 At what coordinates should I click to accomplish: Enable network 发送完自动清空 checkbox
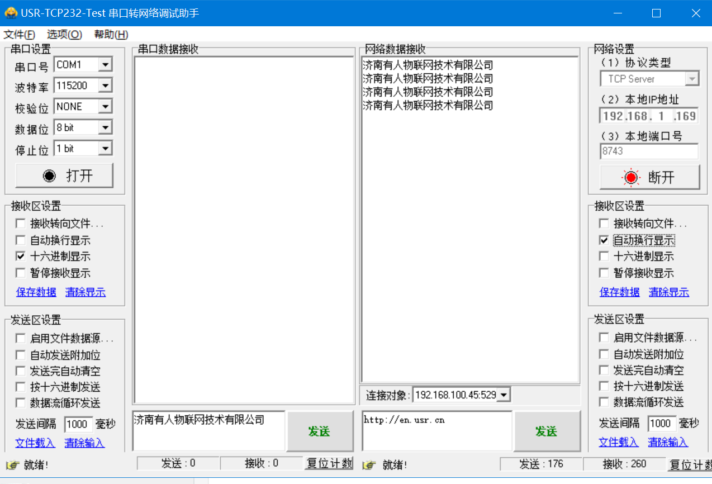pyautogui.click(x=604, y=370)
